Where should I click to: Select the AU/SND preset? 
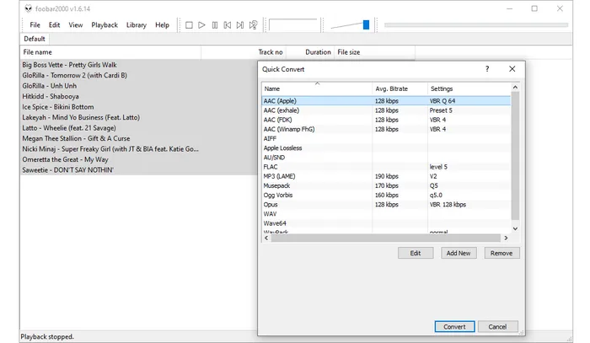(386, 158)
